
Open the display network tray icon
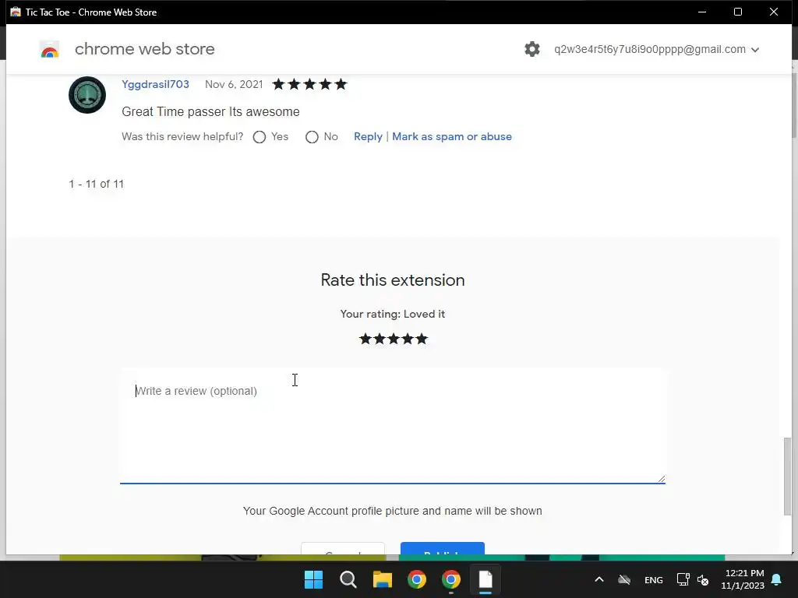[x=683, y=579]
